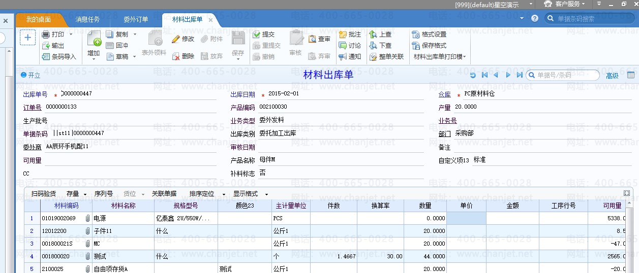Click the 上查 trace-up icon
Image resolution: width=639 pixels, height=273 pixels.
tap(380, 35)
